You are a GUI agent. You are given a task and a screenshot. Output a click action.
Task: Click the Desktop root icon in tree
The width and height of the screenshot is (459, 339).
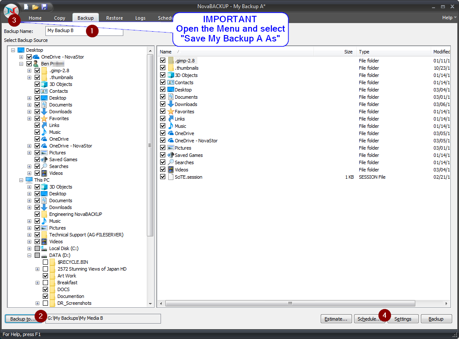coord(21,50)
